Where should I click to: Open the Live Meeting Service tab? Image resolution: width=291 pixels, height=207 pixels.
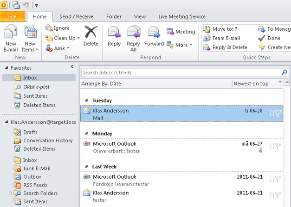(182, 17)
